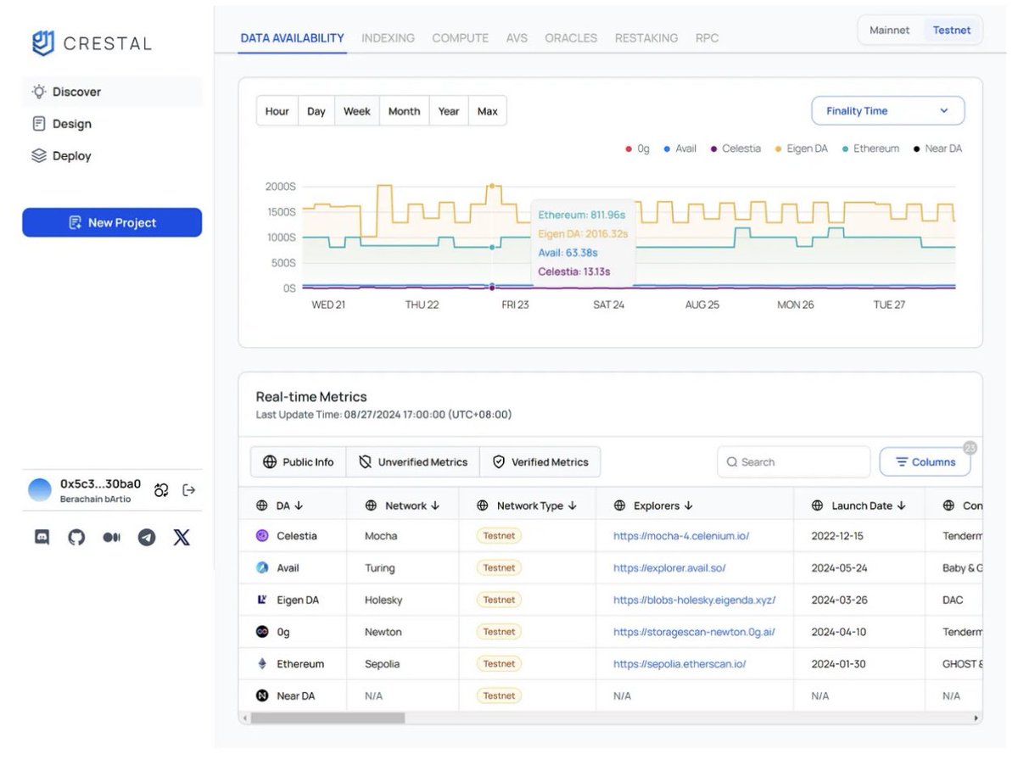Toggle the Eigen DA legend entry
The width and height of the screenshot is (1018, 760).
(x=802, y=148)
